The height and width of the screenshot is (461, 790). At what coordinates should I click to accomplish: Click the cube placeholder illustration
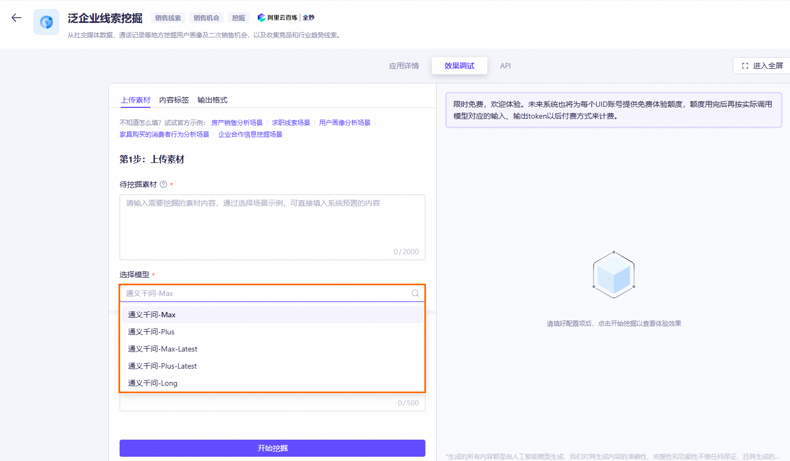pyautogui.click(x=614, y=275)
